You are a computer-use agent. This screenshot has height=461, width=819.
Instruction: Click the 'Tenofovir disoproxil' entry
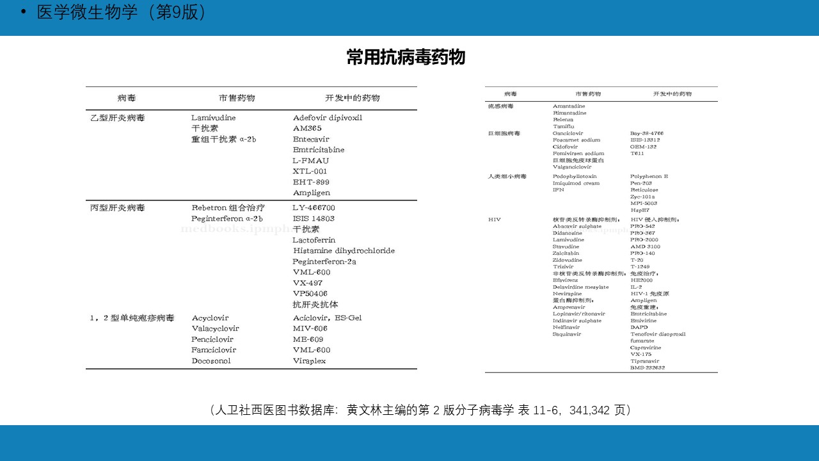(x=658, y=334)
